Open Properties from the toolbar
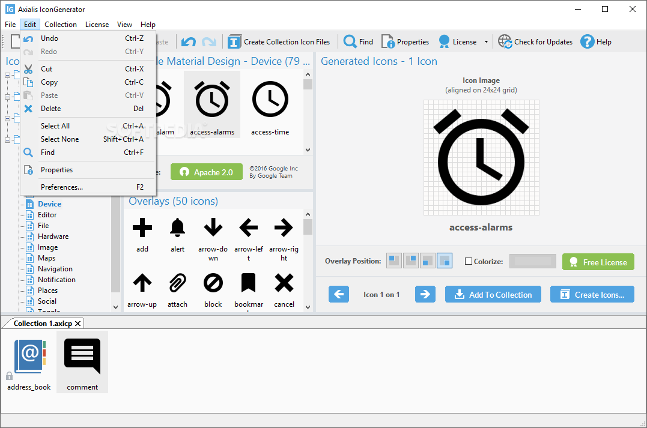 [405, 41]
